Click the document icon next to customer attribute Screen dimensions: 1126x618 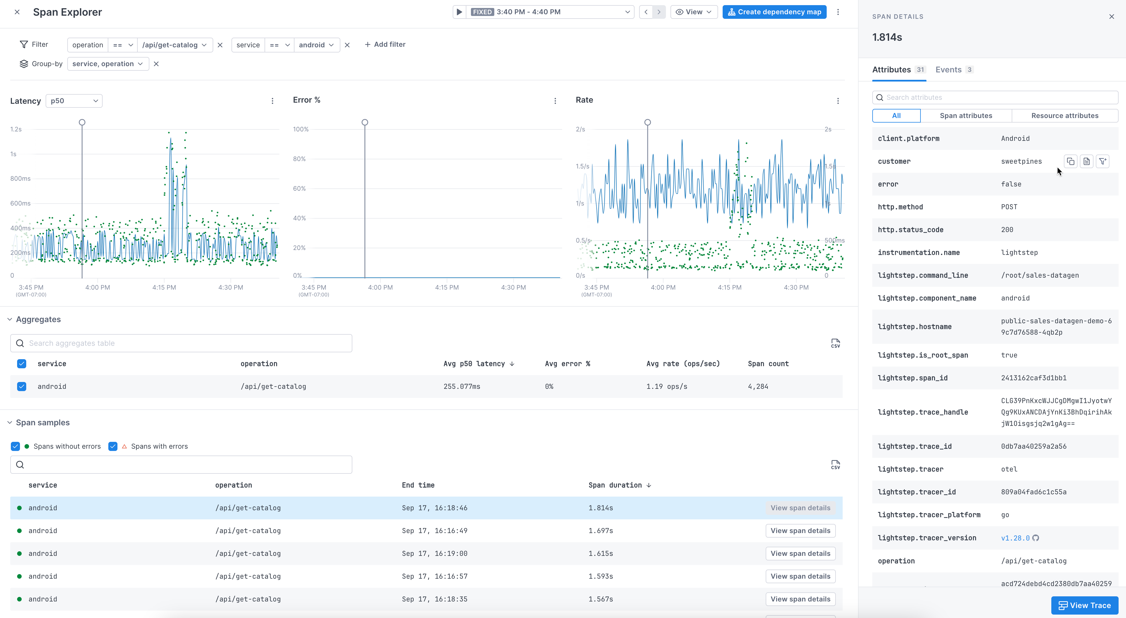pyautogui.click(x=1087, y=161)
